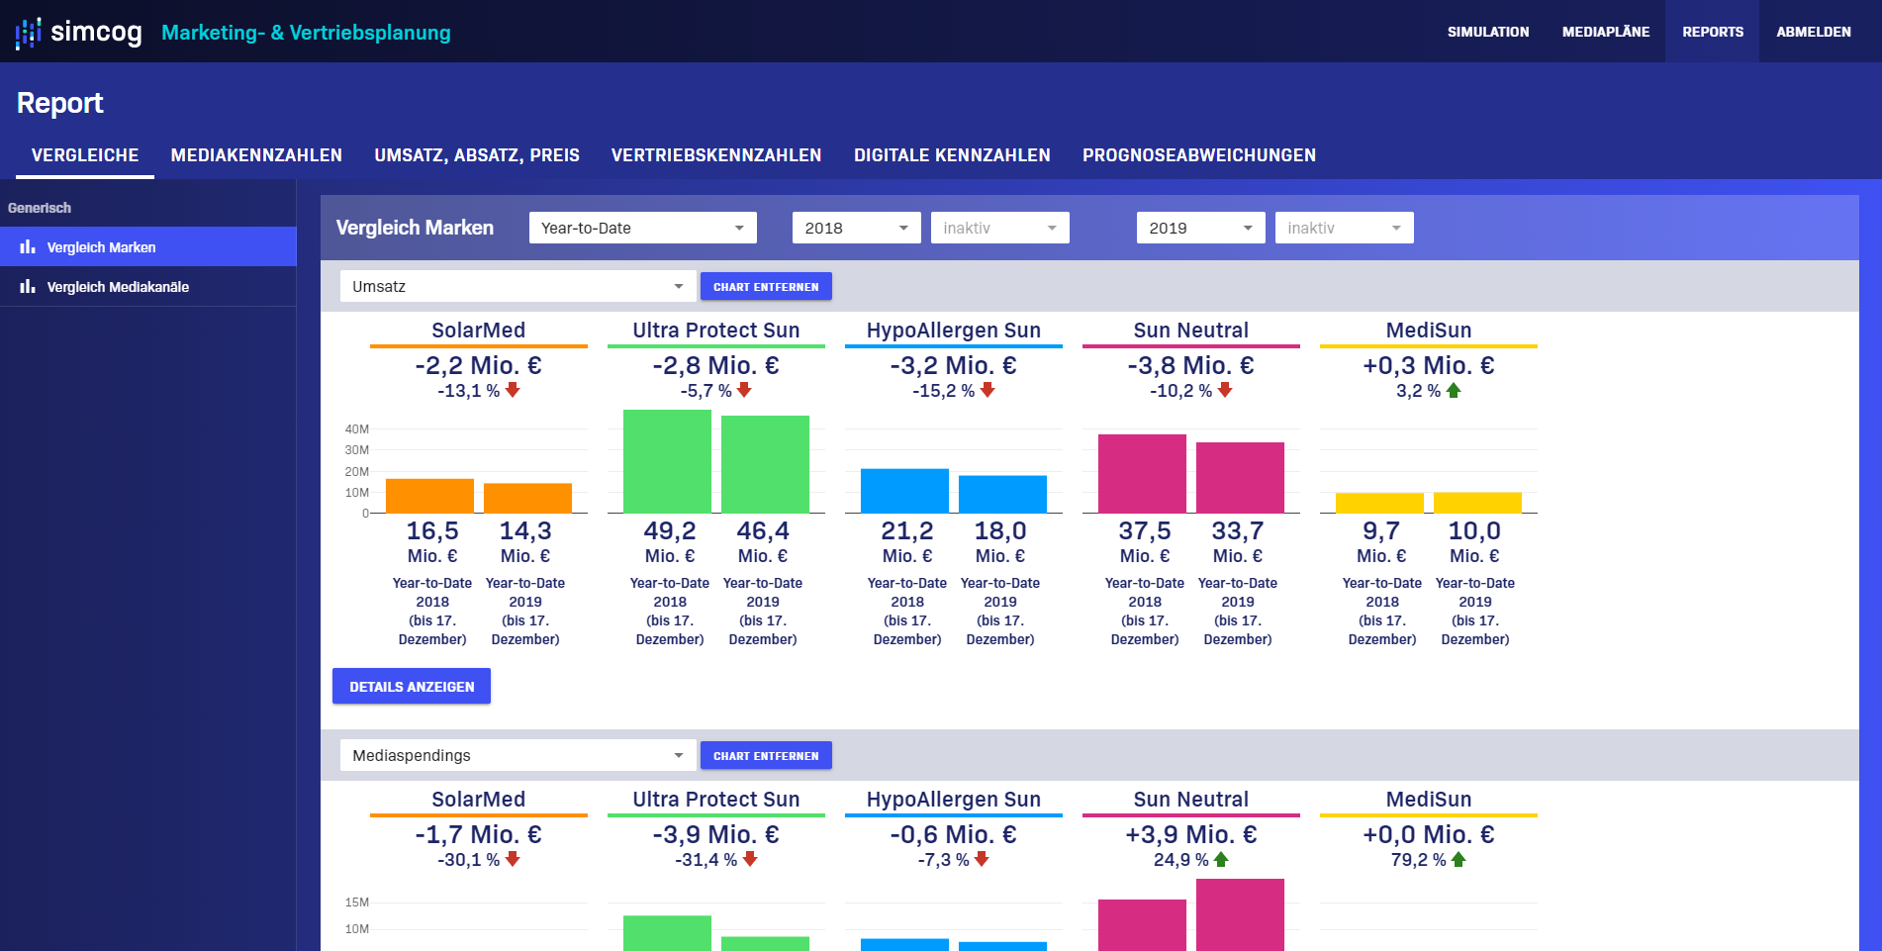Image resolution: width=1882 pixels, height=951 pixels.
Task: Click the red down arrow next to -31,4 %
Action: pyautogui.click(x=750, y=859)
